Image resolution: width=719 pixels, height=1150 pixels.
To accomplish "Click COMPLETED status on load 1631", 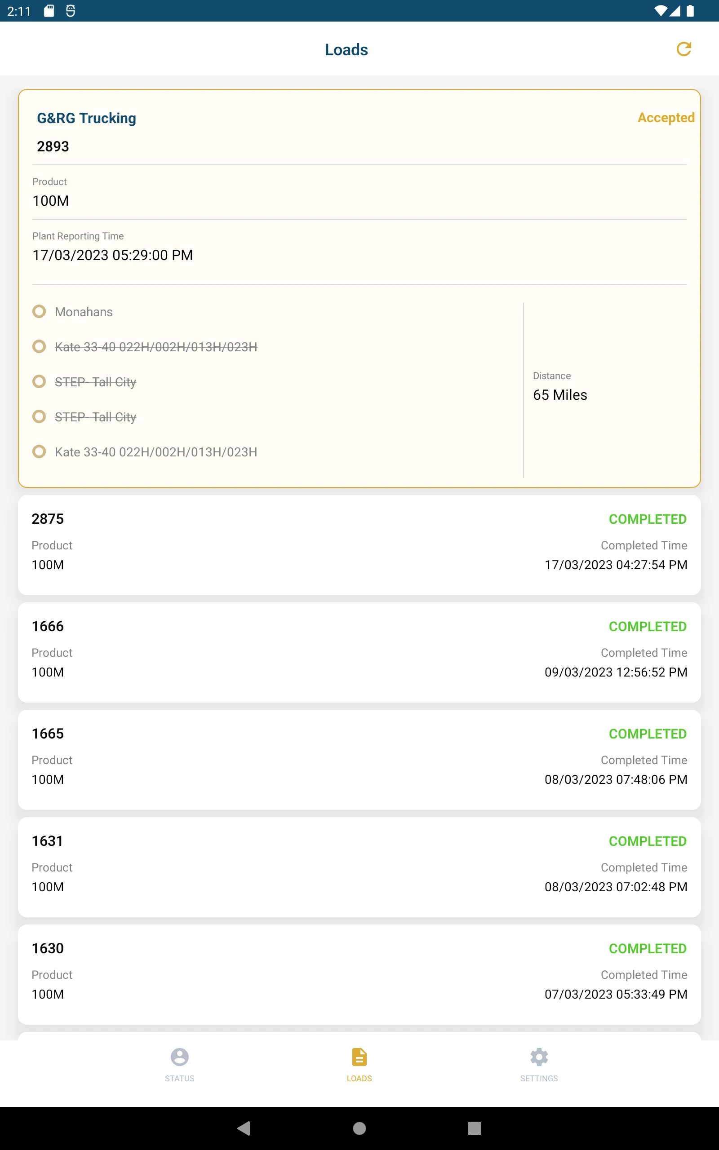I will tap(648, 841).
